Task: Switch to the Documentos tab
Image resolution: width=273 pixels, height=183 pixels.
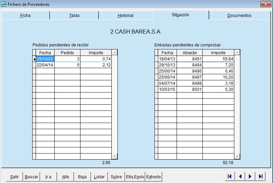Action: click(239, 16)
